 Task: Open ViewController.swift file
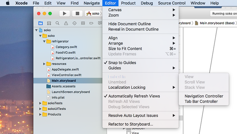click(66, 75)
